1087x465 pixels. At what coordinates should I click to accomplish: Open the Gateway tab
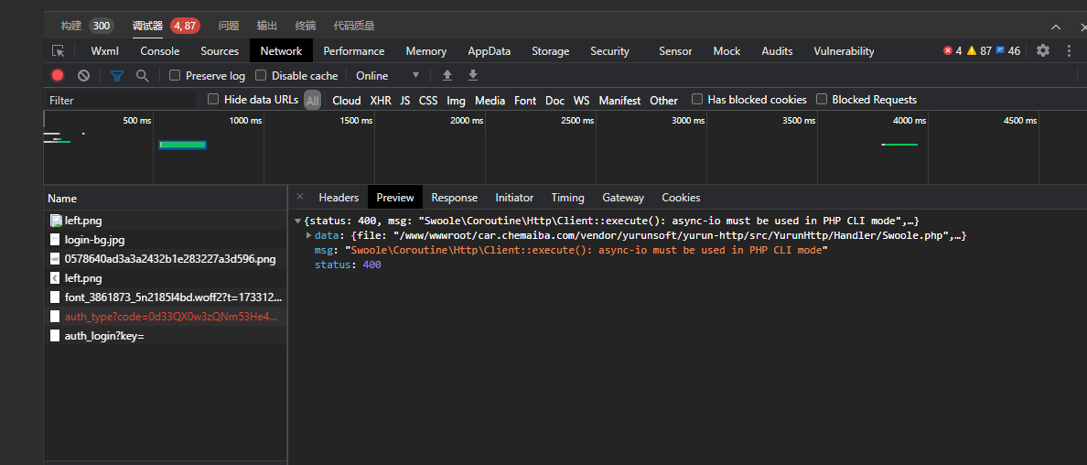(x=622, y=197)
